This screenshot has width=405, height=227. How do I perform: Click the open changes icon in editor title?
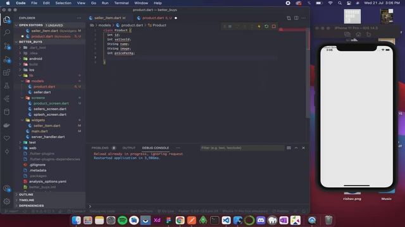tap(289, 18)
